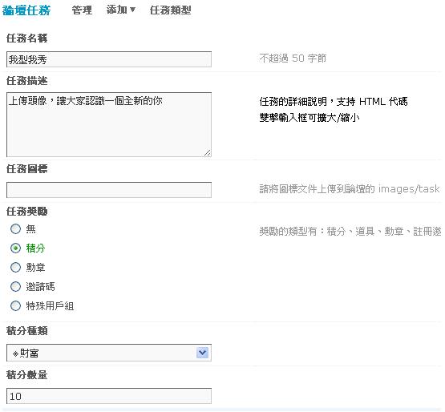Select the 特殊用戶組 radio button
Screen dimensions: 445x412
15,306
